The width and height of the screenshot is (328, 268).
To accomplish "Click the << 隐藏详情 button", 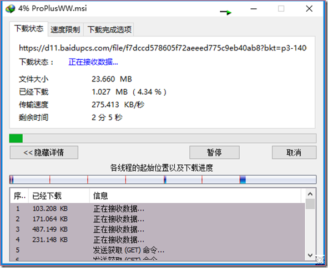I will (x=44, y=153).
